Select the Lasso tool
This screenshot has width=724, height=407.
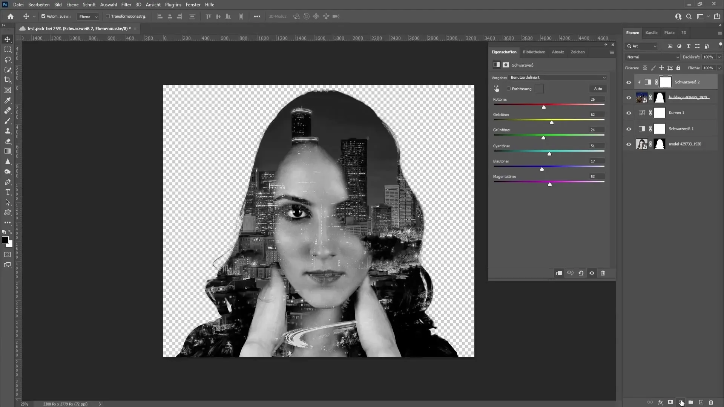(8, 59)
